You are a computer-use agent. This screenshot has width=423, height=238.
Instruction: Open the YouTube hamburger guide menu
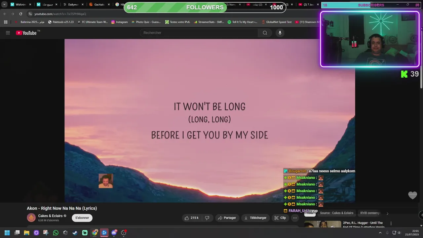8,33
